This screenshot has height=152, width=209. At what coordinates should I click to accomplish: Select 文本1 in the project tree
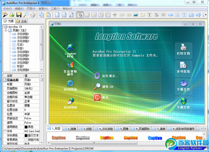20,45
